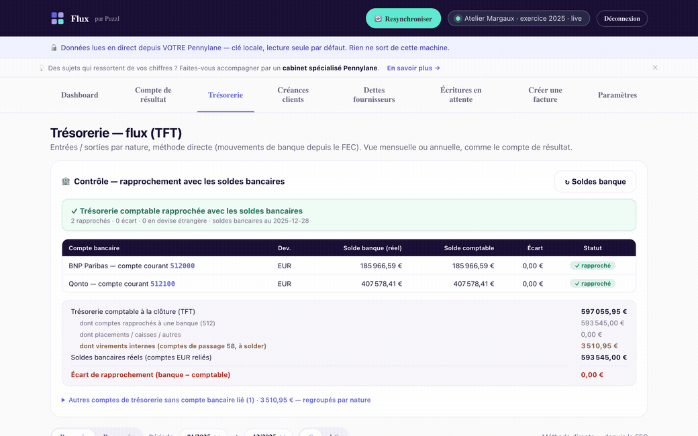Click the rapproché badge for Qonto
This screenshot has width=698, height=436.
(x=593, y=283)
